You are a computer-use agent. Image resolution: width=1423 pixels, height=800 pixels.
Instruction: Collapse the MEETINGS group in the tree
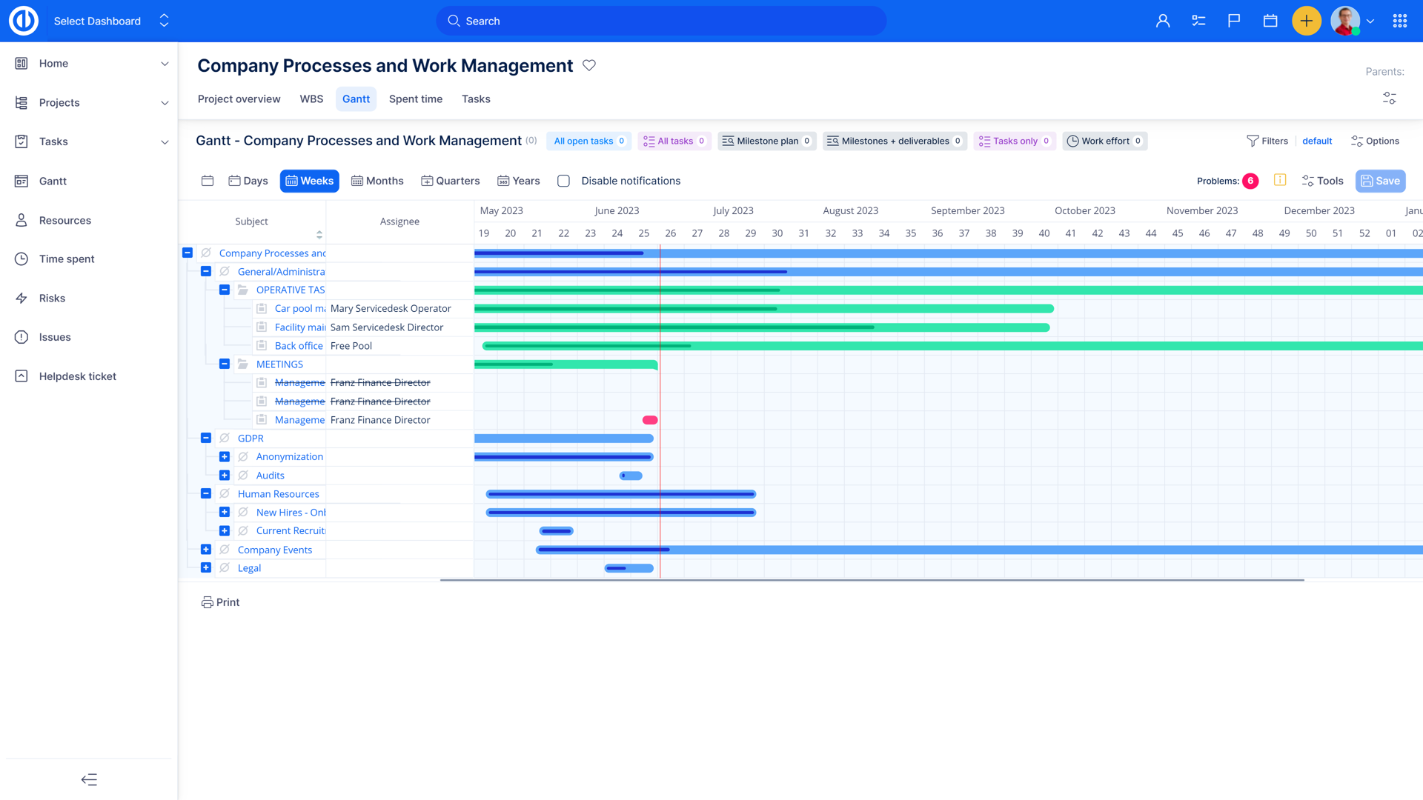(225, 364)
